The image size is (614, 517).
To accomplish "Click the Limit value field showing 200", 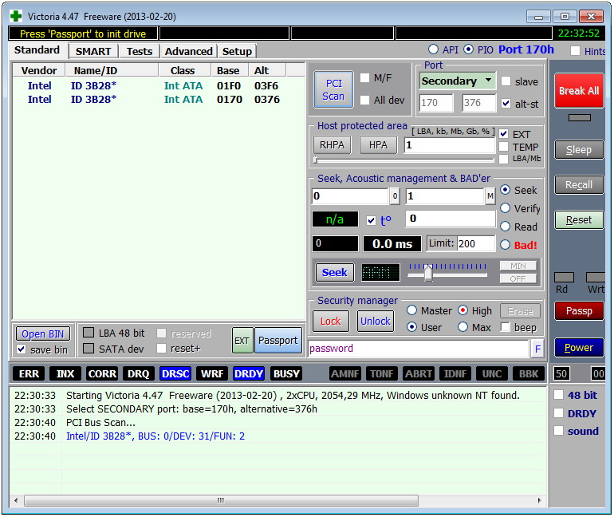I will click(x=475, y=243).
